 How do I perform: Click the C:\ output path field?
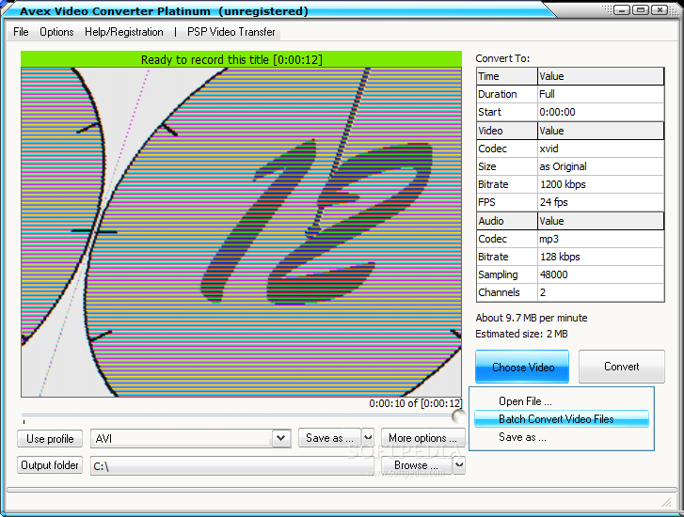click(232, 466)
